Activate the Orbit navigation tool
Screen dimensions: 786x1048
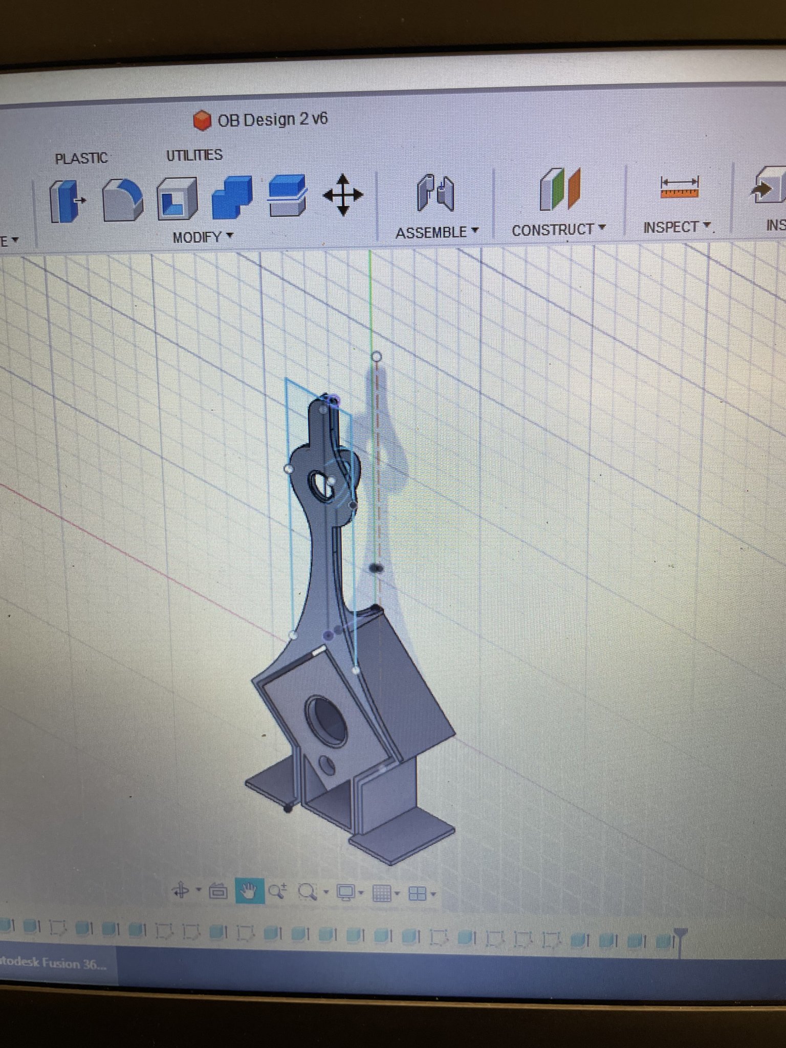(x=181, y=891)
